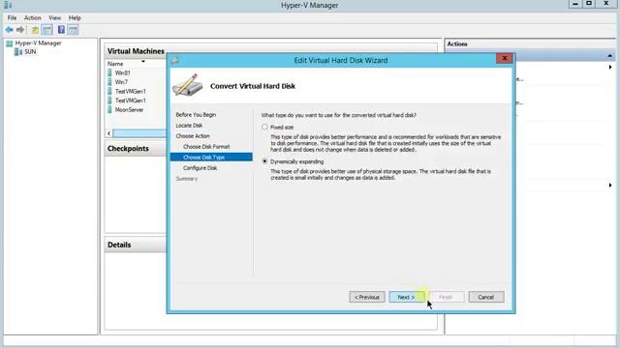Toggle the Show/Hide Console Tree toolbar icon

[46, 30]
